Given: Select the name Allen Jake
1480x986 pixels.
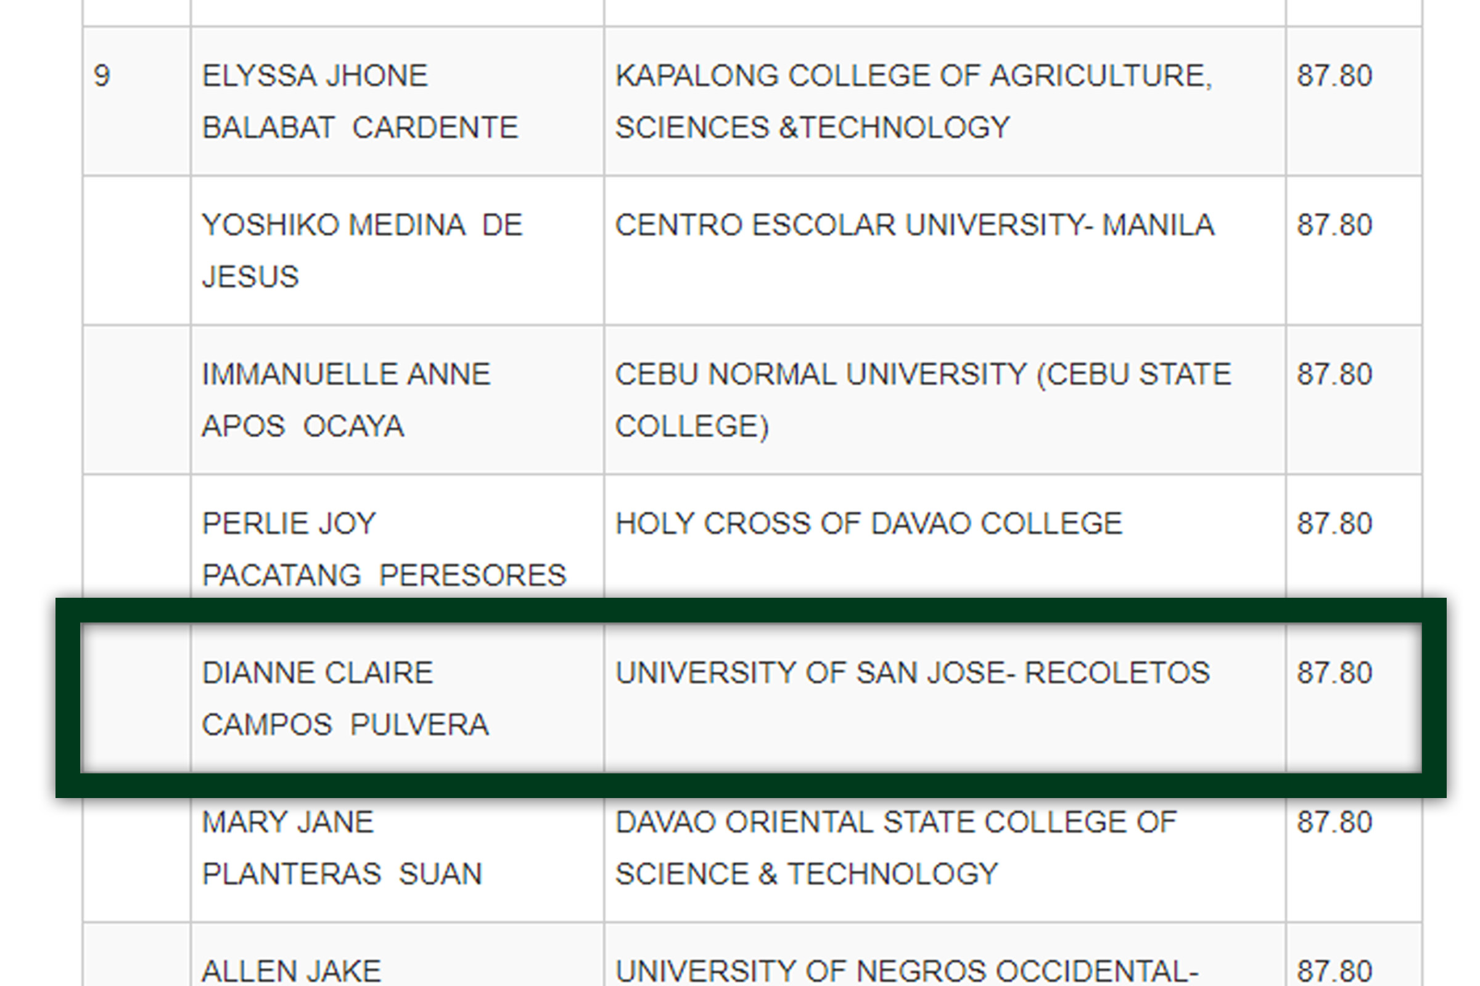Looking at the screenshot, I should [x=290, y=971].
